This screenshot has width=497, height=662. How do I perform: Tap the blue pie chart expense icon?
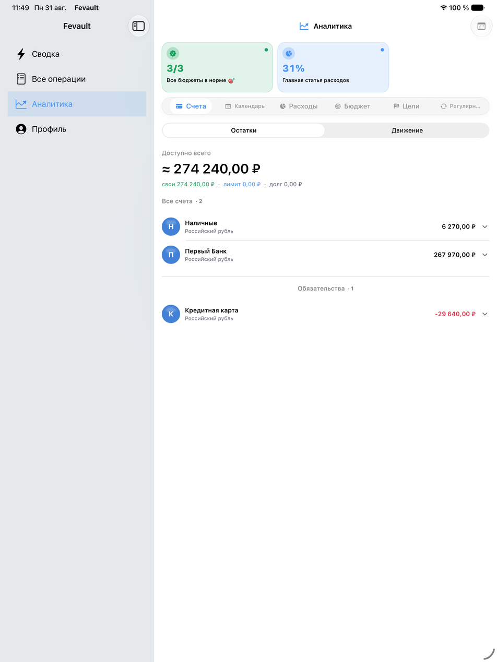coord(289,53)
